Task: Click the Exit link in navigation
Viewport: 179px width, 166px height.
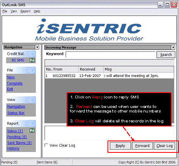Action: point(10,89)
